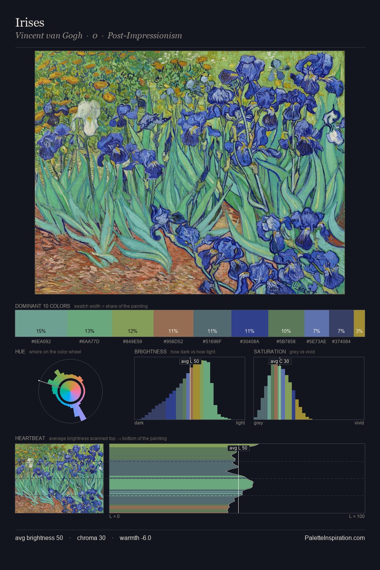This screenshot has height=570, width=380.
Task: Click the 'how dark vs how light' caption
Action: point(193,352)
